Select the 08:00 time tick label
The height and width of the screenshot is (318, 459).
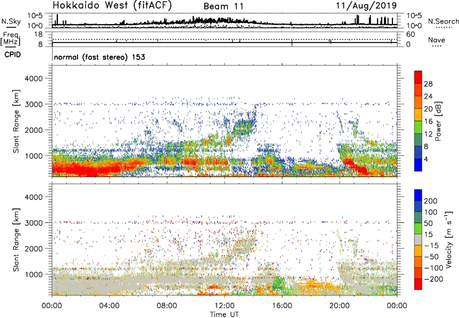pos(167,306)
